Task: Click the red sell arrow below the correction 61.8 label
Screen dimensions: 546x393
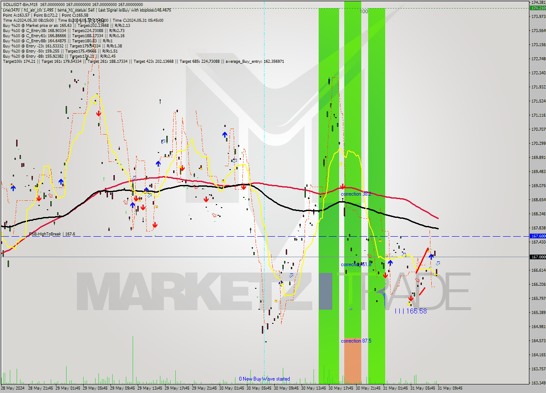Action: click(385, 275)
